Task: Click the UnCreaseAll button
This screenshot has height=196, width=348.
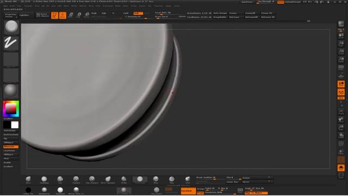Action: tap(251, 17)
